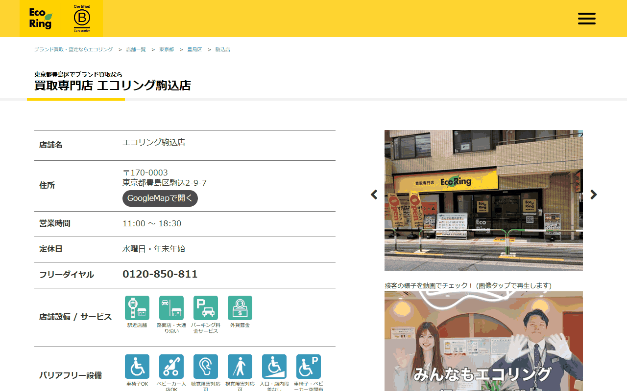This screenshot has height=391, width=627.
Task: Click the store name value エコリング駒込店
Action: click(154, 142)
